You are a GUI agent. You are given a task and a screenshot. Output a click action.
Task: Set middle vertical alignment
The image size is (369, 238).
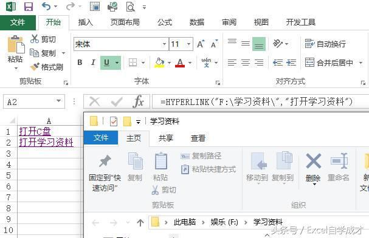(246, 44)
